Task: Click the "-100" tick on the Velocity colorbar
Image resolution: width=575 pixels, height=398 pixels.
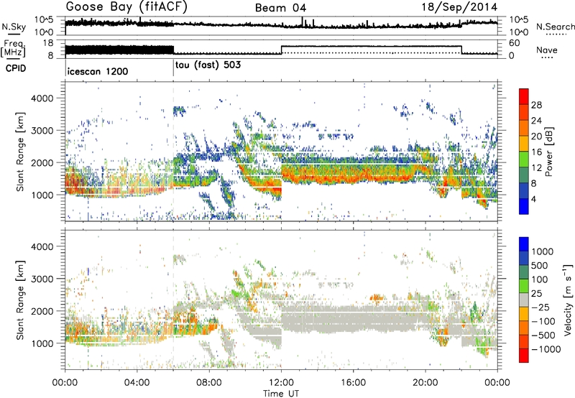Action: point(543,321)
